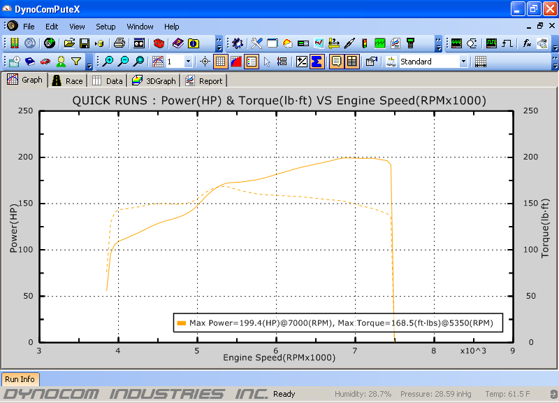
Task: Click the printer icon in toolbar
Action: click(119, 43)
